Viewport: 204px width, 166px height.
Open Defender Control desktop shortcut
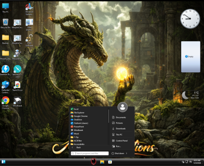coord(5,87)
